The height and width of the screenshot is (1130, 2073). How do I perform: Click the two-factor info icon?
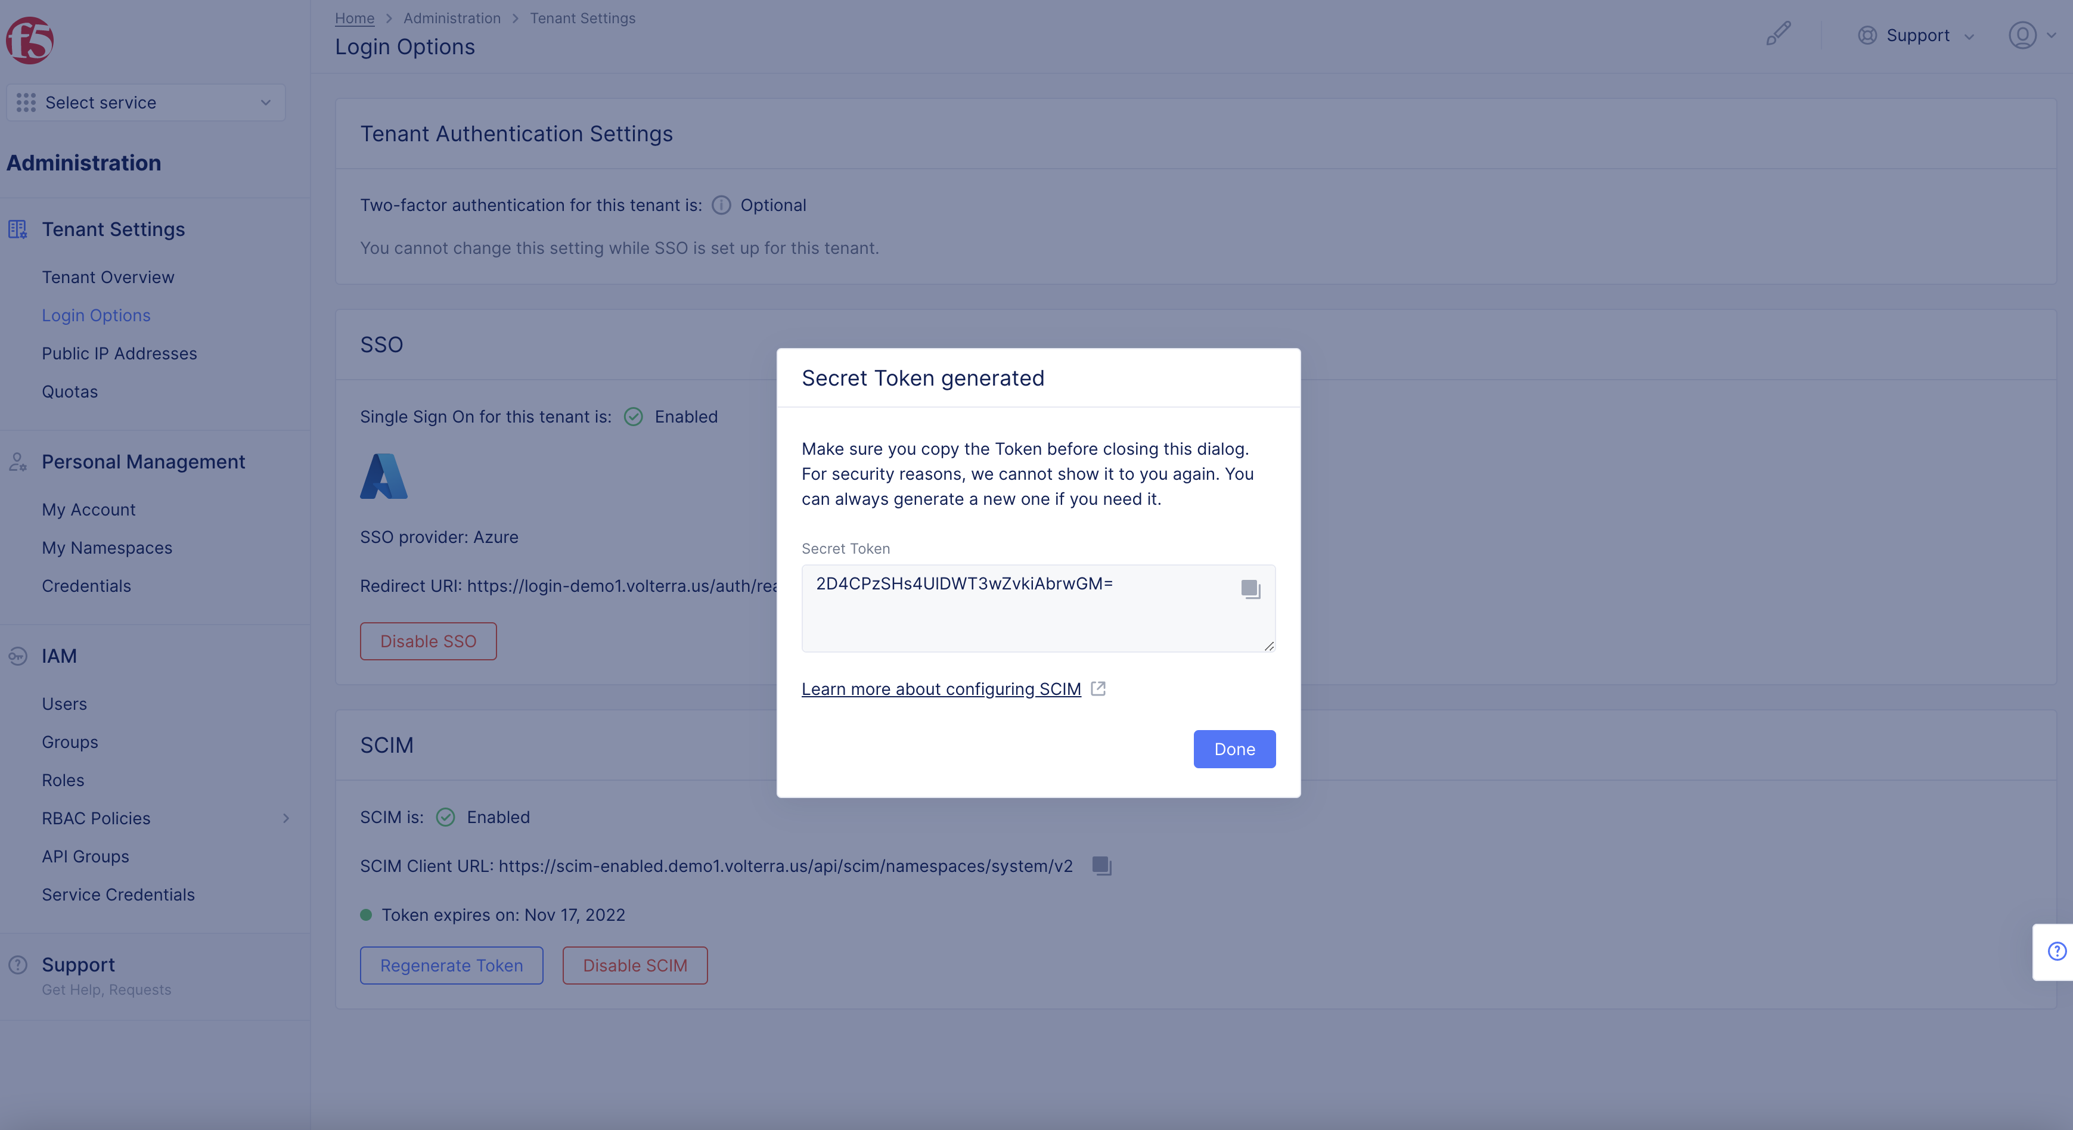point(721,205)
